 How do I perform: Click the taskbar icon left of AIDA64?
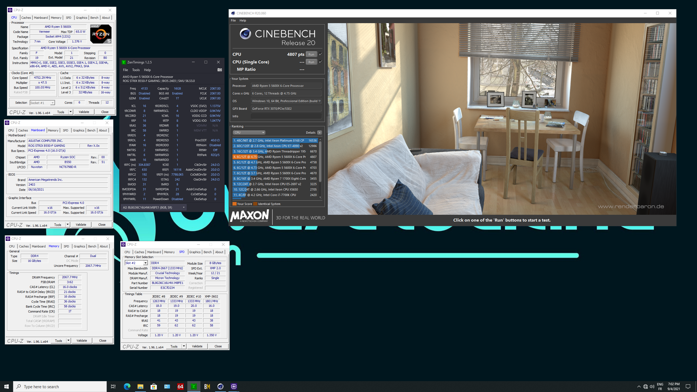coord(167,387)
